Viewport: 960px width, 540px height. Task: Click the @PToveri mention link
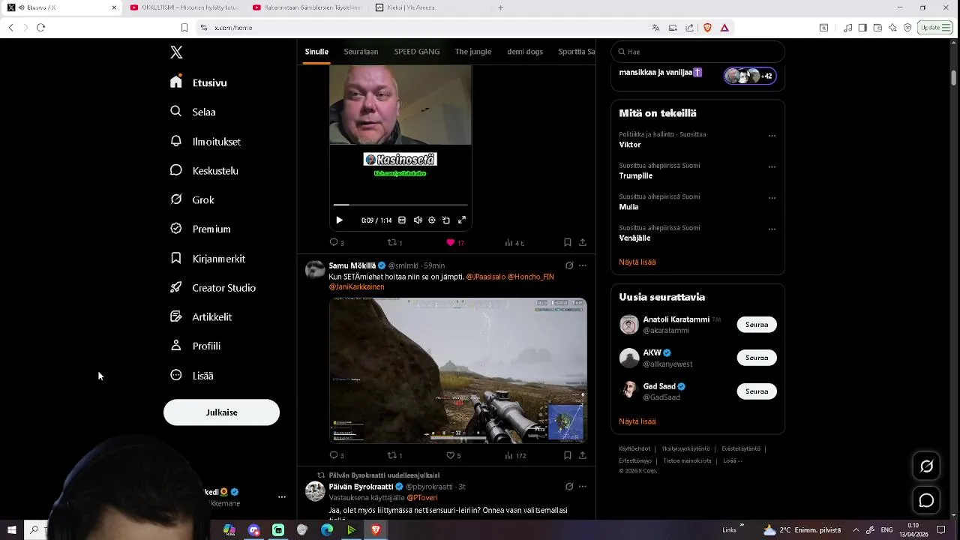tap(422, 497)
